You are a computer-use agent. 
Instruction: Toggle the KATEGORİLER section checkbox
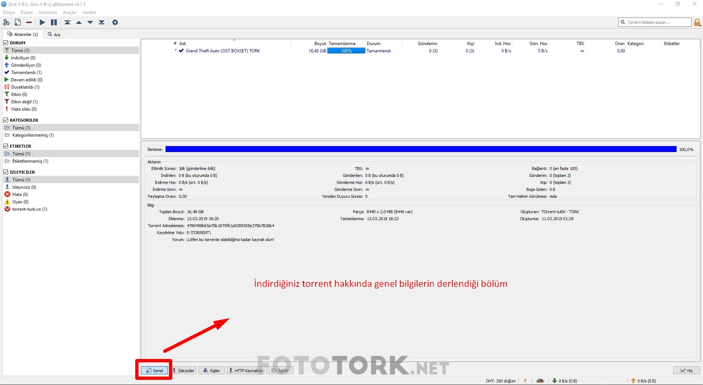click(x=6, y=120)
